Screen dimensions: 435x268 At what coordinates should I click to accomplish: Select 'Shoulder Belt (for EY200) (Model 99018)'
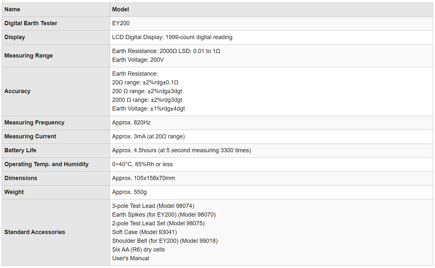click(165, 241)
